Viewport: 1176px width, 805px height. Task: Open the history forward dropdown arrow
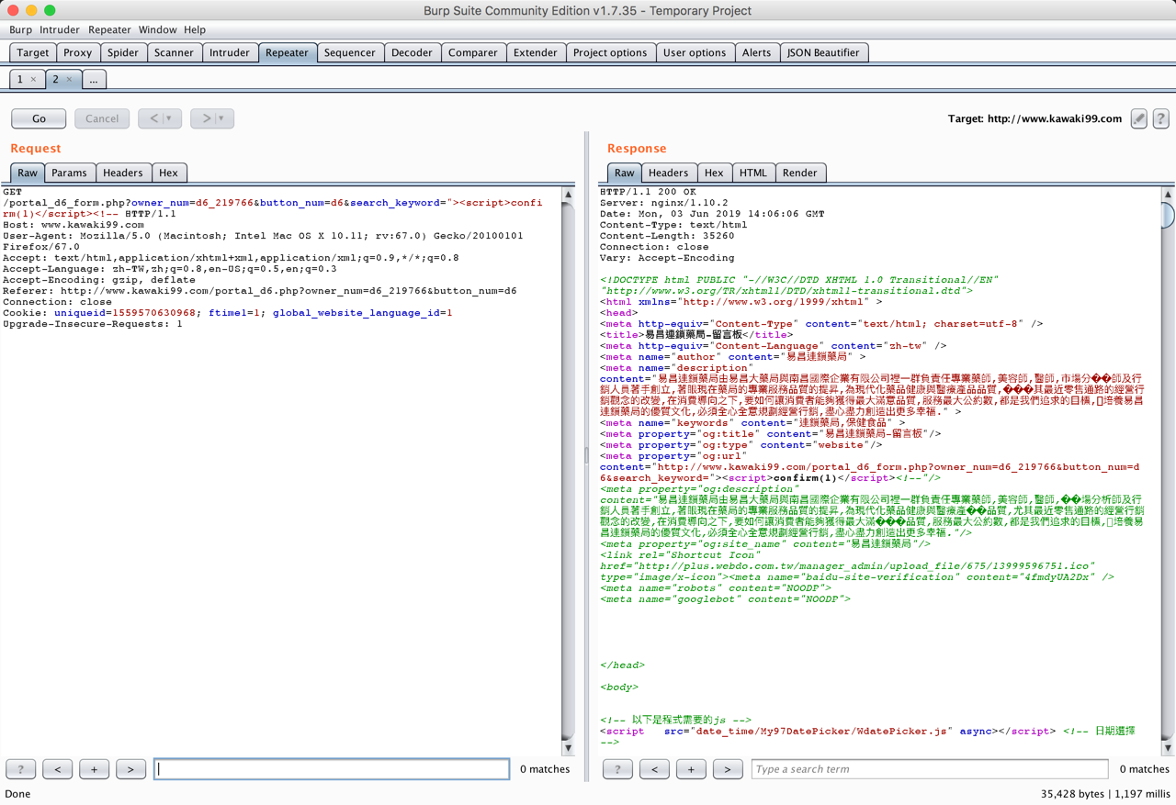click(221, 118)
